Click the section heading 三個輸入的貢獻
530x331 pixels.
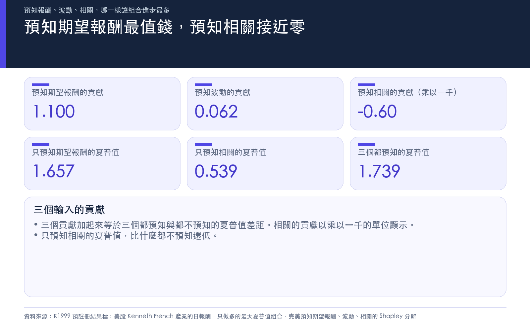[69, 210]
